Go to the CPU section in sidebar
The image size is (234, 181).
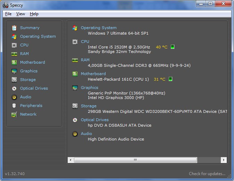[x=24, y=45]
